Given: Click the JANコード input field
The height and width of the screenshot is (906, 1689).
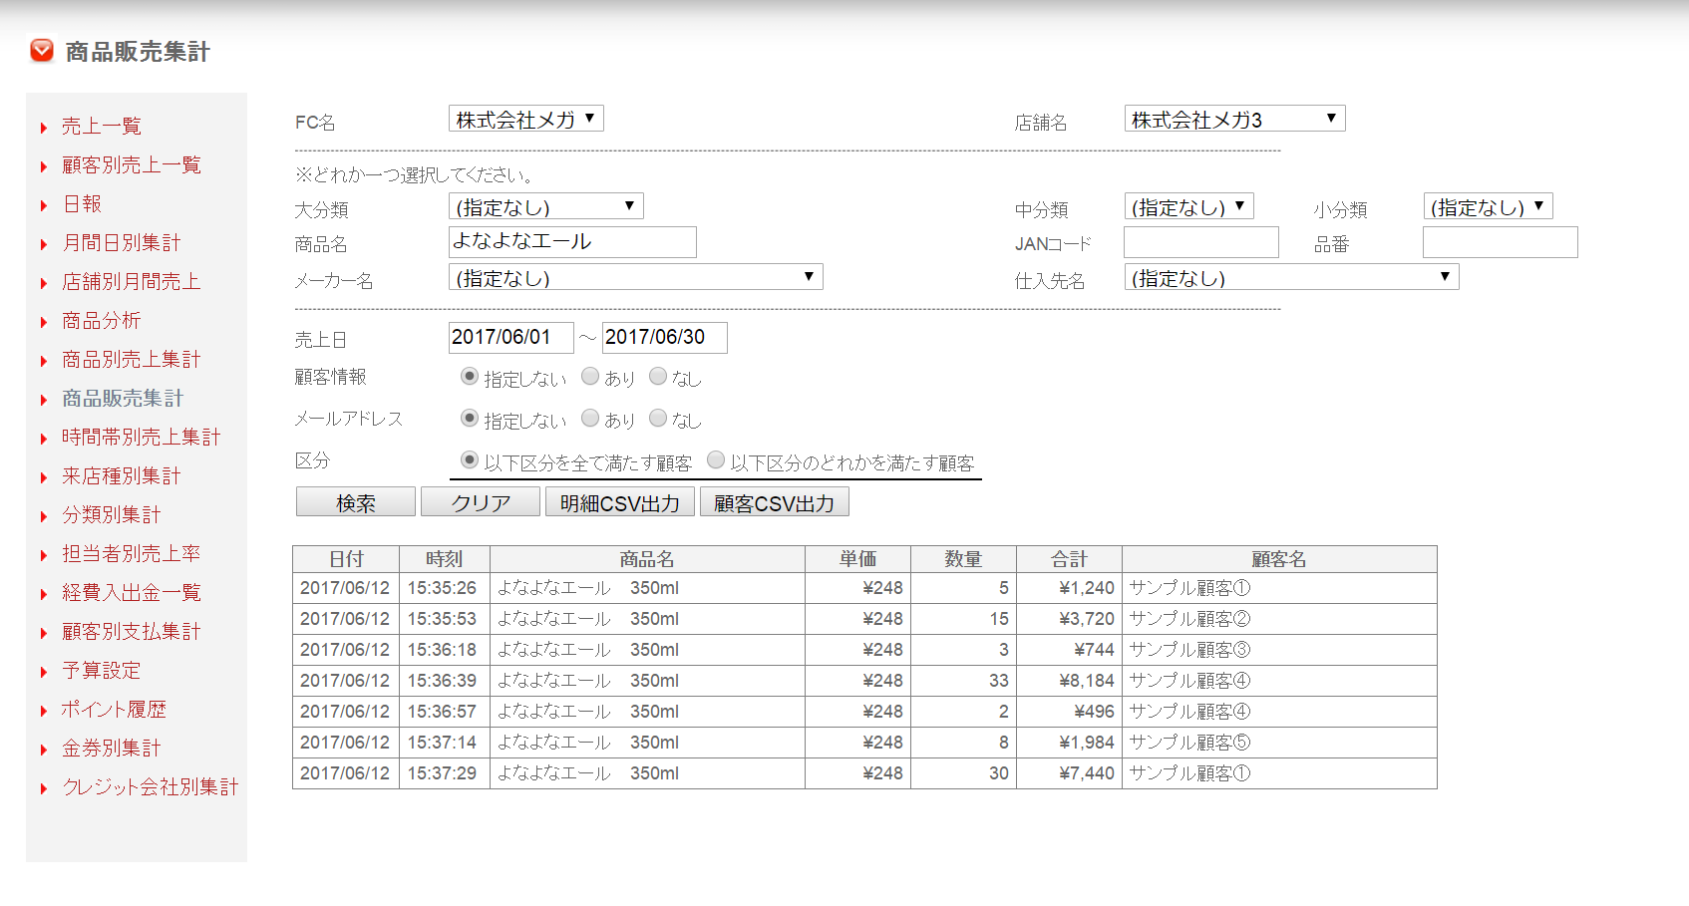Looking at the screenshot, I should (x=1201, y=242).
